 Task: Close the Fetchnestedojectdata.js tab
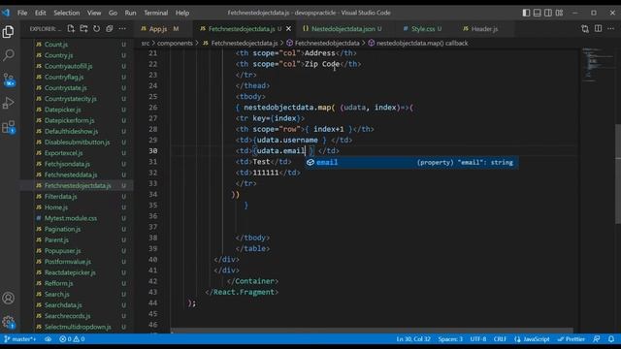tap(289, 29)
